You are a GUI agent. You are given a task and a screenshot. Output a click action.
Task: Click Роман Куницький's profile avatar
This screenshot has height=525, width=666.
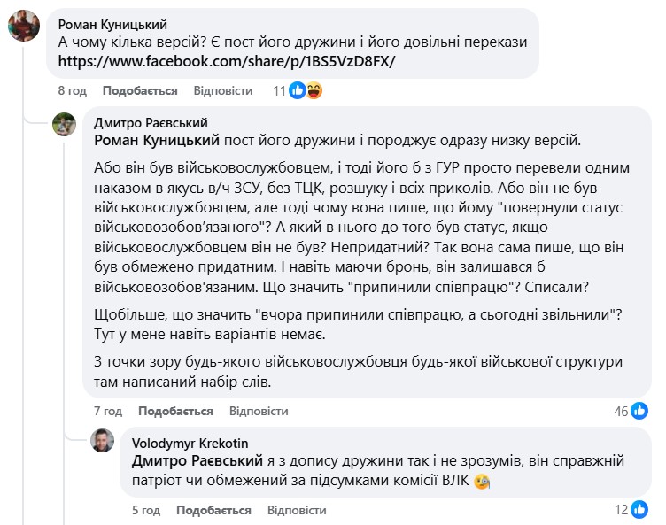(23, 26)
